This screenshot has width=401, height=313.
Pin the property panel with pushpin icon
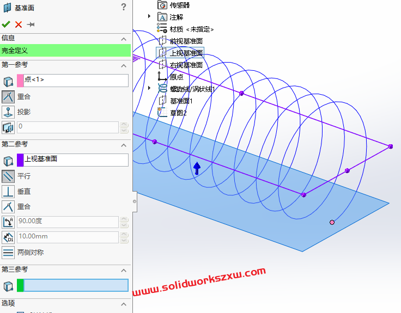(31, 24)
